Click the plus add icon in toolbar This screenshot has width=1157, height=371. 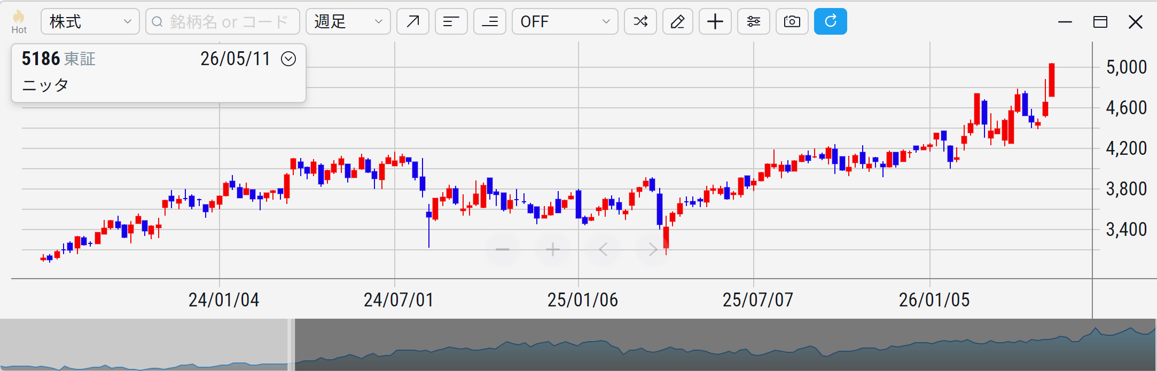tap(715, 22)
